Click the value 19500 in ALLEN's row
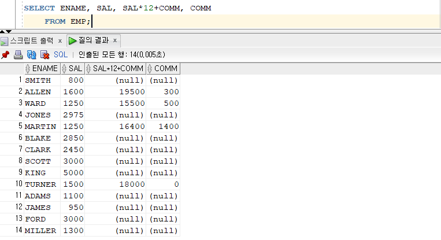The image size is (441, 240). (116, 92)
